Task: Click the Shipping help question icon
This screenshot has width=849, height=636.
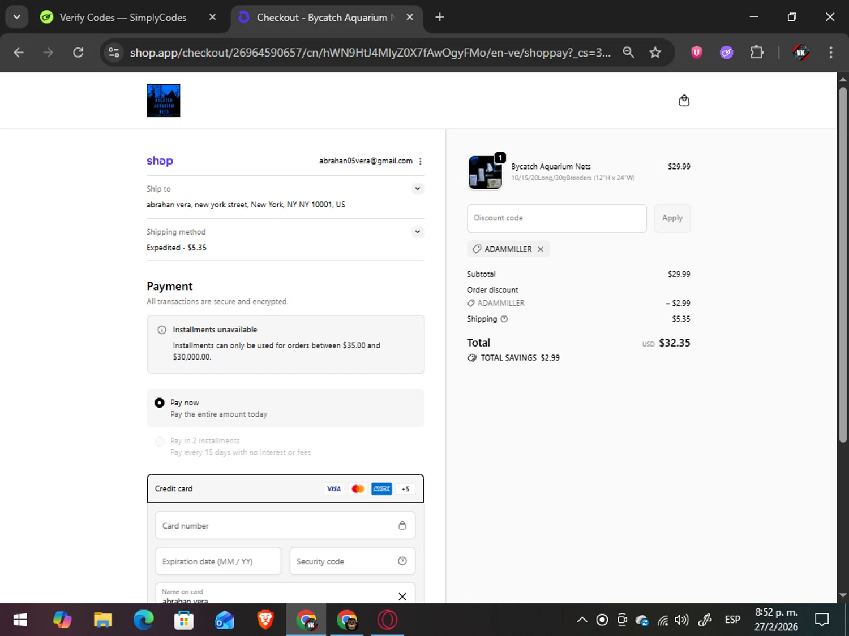Action: (x=504, y=319)
